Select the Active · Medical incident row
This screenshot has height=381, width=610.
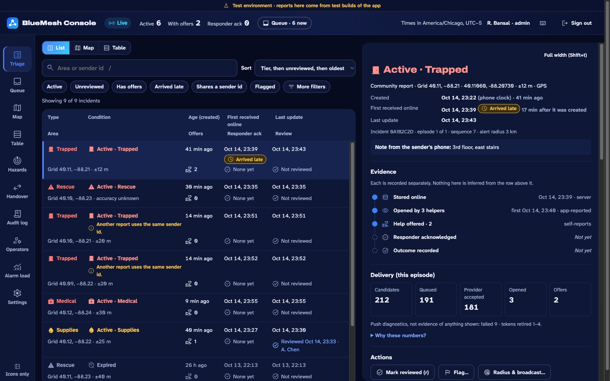click(196, 308)
